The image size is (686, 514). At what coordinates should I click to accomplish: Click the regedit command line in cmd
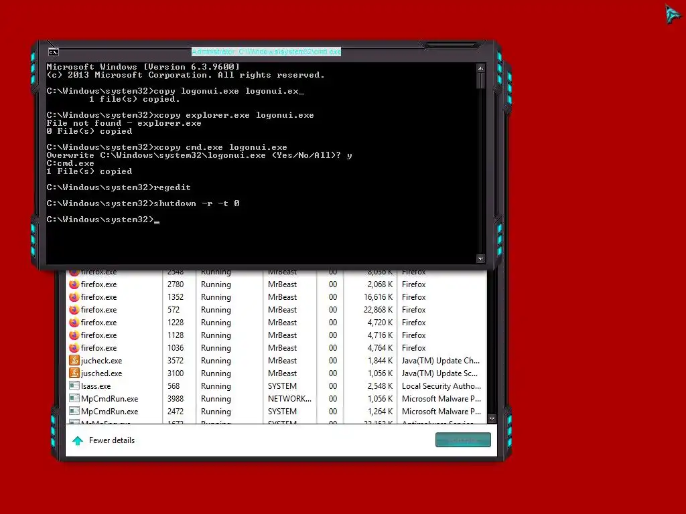point(119,187)
